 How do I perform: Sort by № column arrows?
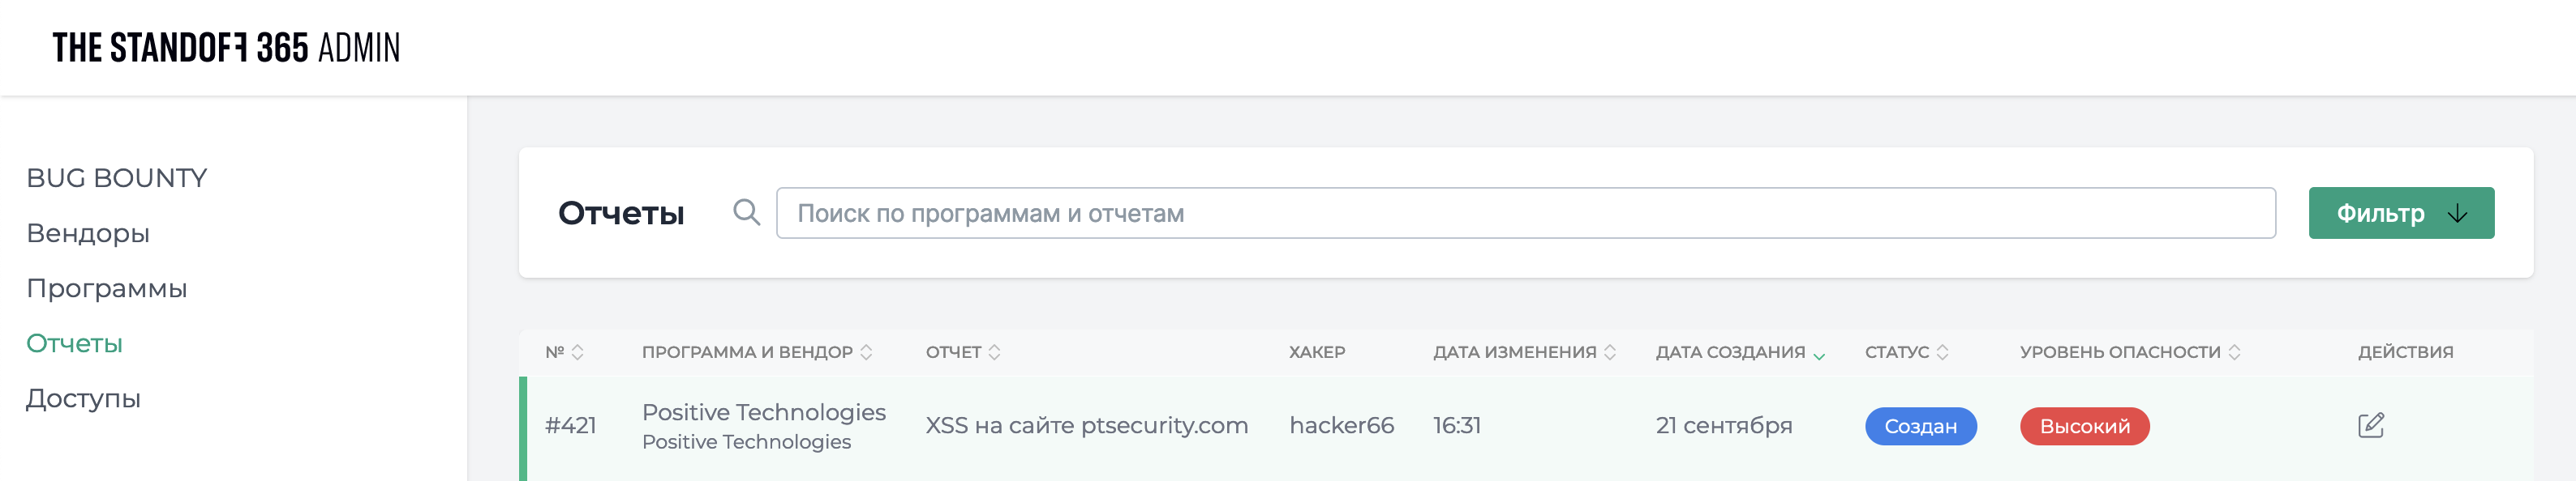[x=577, y=352]
